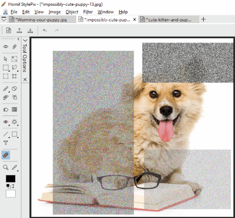Add a new tab with plus button

(203, 19)
